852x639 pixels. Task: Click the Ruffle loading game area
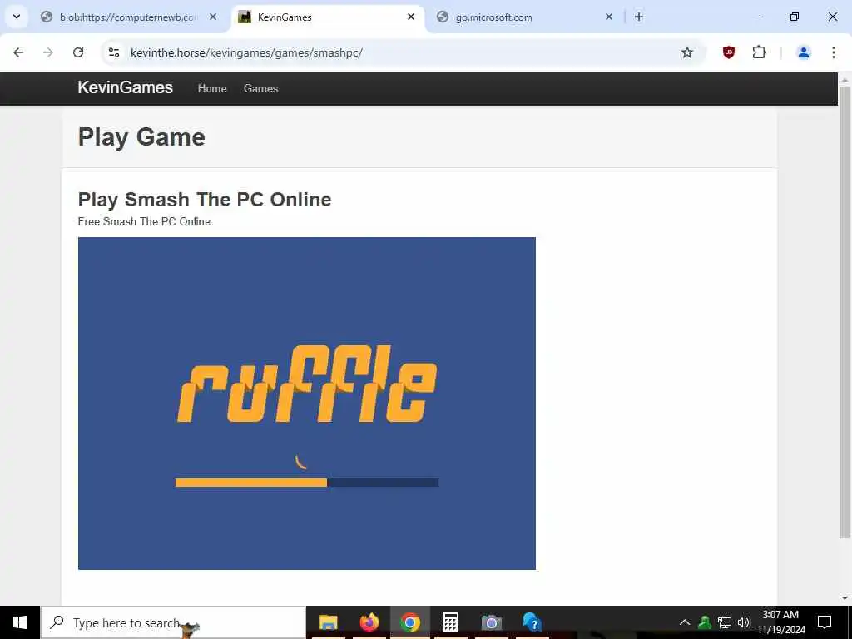tap(307, 404)
